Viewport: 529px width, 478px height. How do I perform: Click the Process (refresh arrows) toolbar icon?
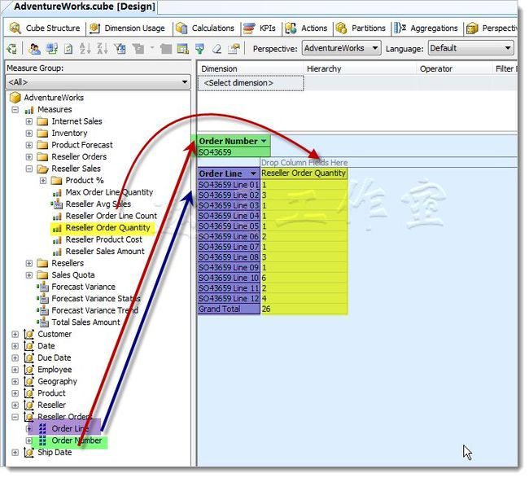tap(12, 49)
